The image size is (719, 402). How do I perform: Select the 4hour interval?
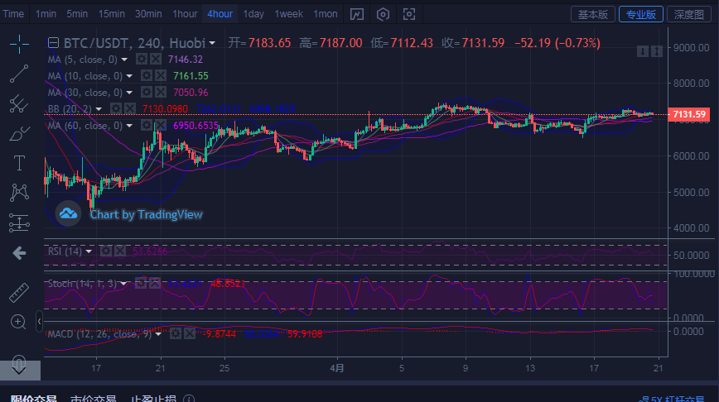(x=220, y=14)
